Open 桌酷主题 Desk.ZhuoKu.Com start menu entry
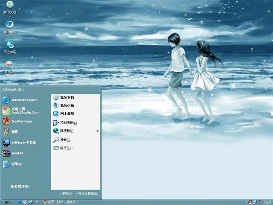Viewport: 273px width, 205px height. tap(20, 111)
